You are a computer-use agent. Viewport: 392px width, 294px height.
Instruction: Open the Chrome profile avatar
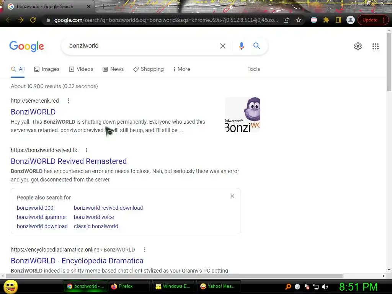coord(351,20)
